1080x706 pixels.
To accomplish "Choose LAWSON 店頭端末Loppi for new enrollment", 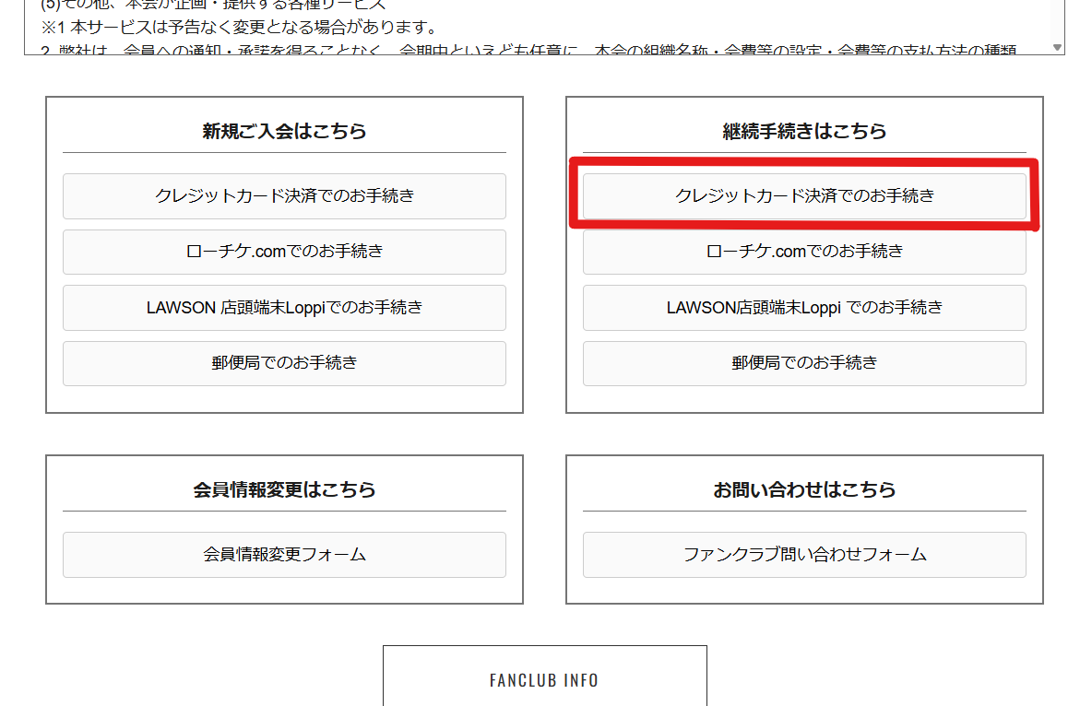I will pyautogui.click(x=284, y=308).
